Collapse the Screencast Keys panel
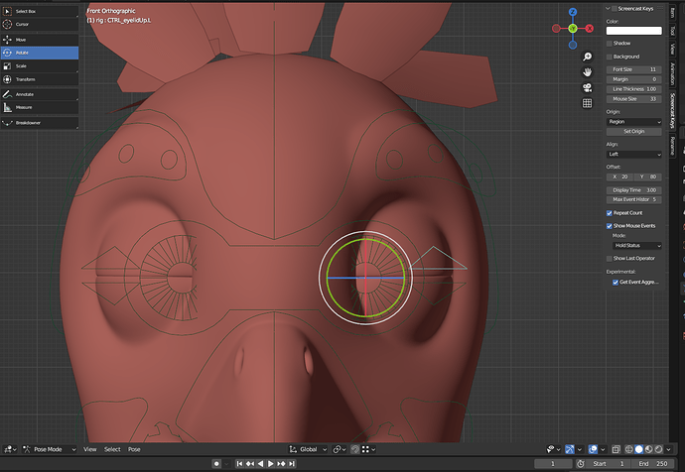The height and width of the screenshot is (472, 685). (x=608, y=8)
